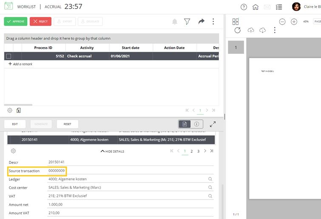The width and height of the screenshot is (321, 219).
Task: Click the notification bell icon
Action: [x=175, y=22]
